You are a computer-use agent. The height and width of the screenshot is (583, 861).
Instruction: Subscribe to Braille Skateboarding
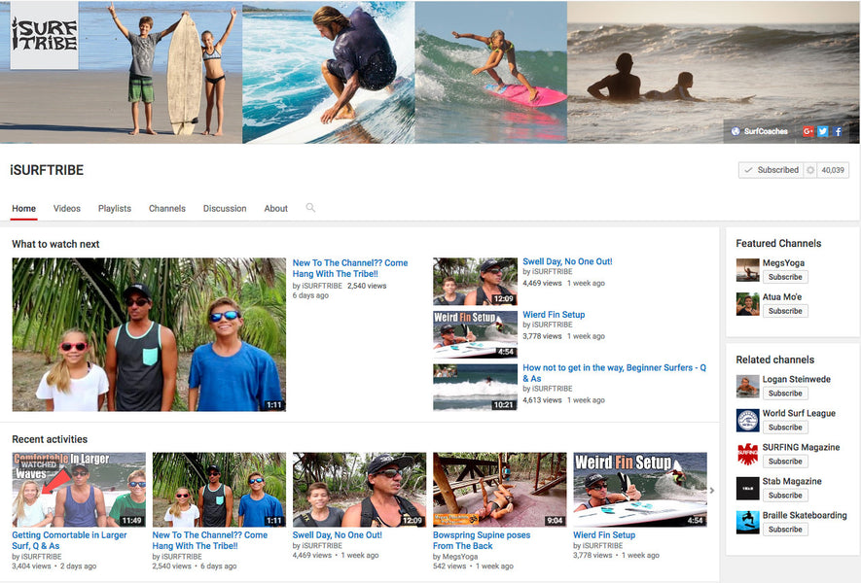(x=785, y=530)
